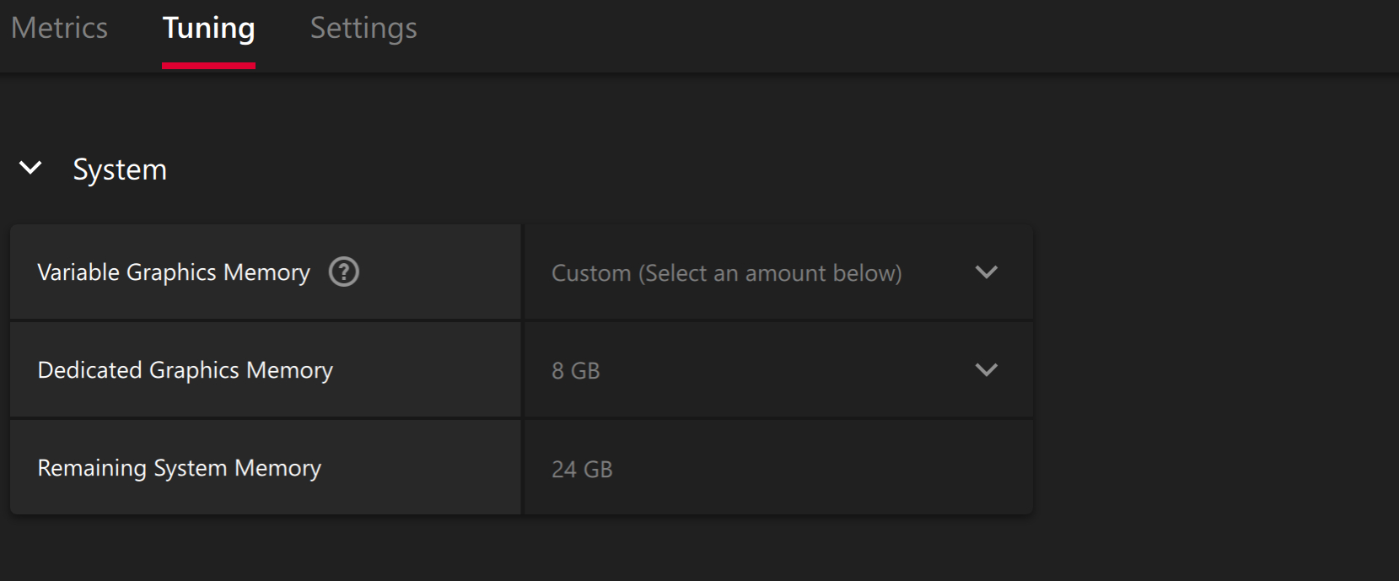1399x581 pixels.
Task: Click the Variable Graphics Memory row's empty label area
Action: pos(439,272)
